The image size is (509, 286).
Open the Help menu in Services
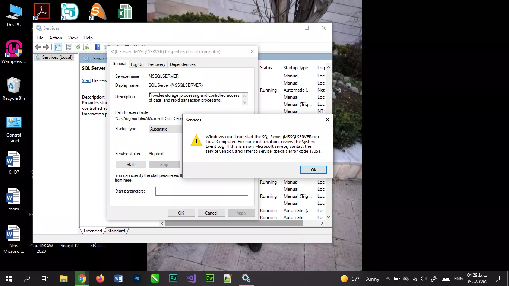tap(88, 38)
